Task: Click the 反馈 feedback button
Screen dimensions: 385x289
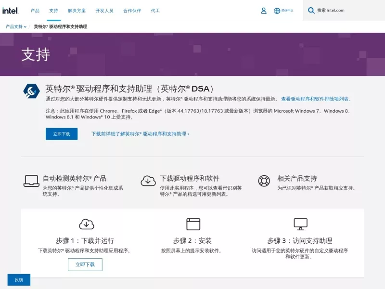Action: point(19,280)
